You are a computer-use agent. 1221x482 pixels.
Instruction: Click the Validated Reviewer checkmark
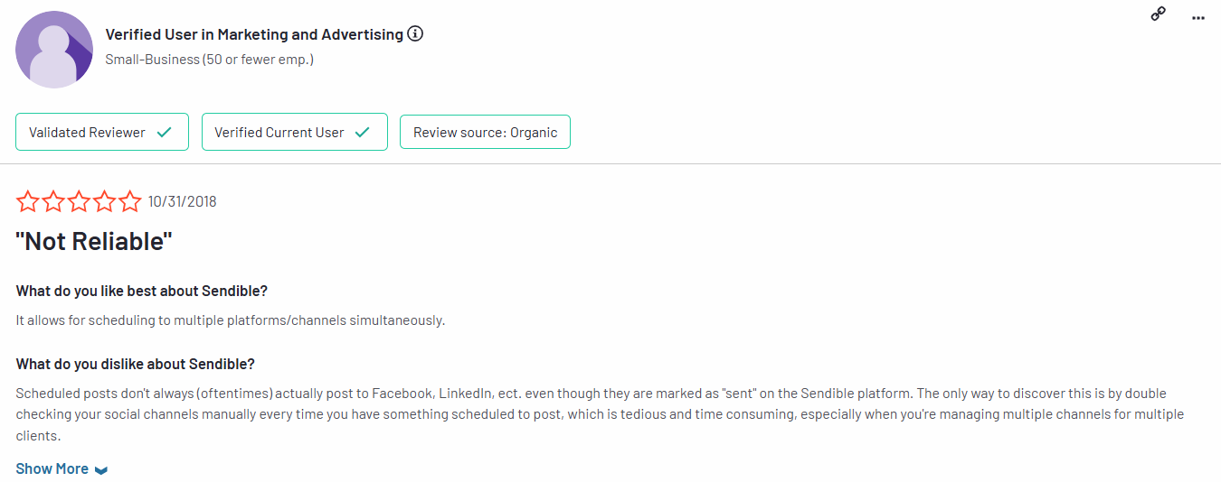click(164, 132)
